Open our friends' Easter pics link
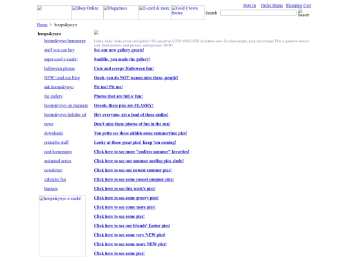 pos(132,226)
